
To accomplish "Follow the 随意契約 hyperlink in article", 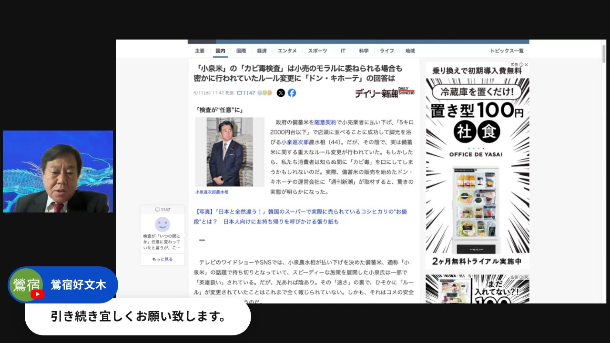I will coord(325,122).
